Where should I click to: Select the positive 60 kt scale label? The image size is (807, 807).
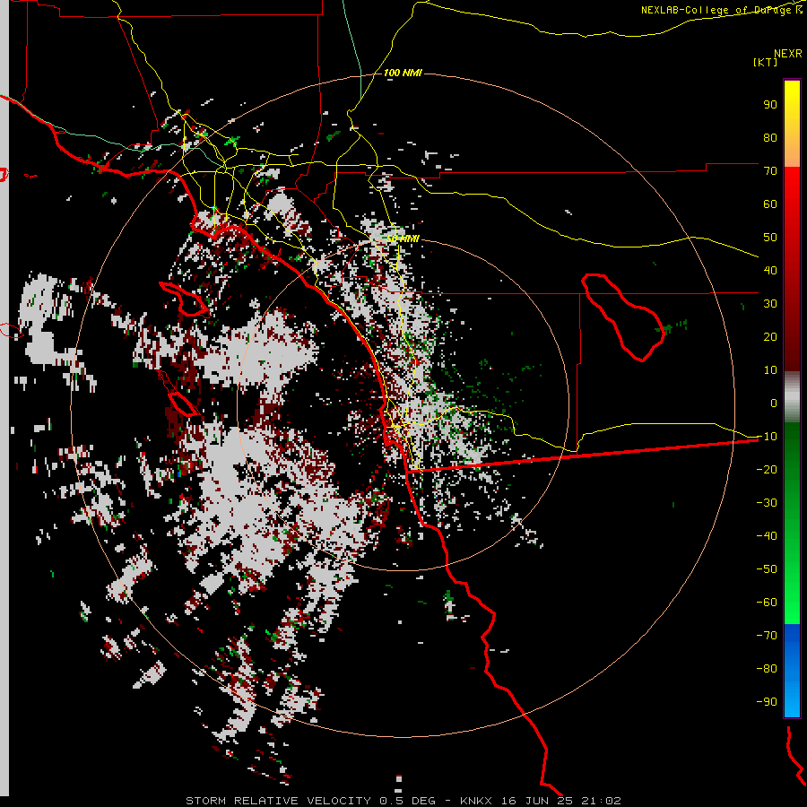[x=770, y=204]
